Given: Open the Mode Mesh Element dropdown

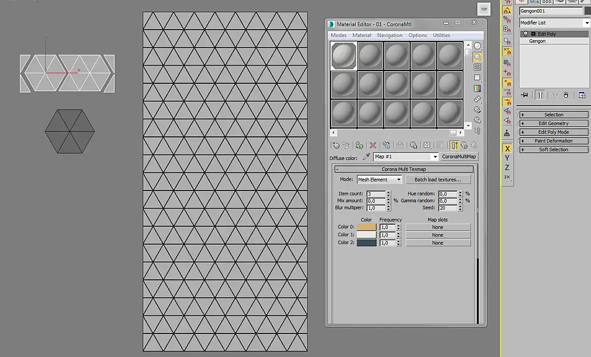Looking at the screenshot, I should 380,180.
